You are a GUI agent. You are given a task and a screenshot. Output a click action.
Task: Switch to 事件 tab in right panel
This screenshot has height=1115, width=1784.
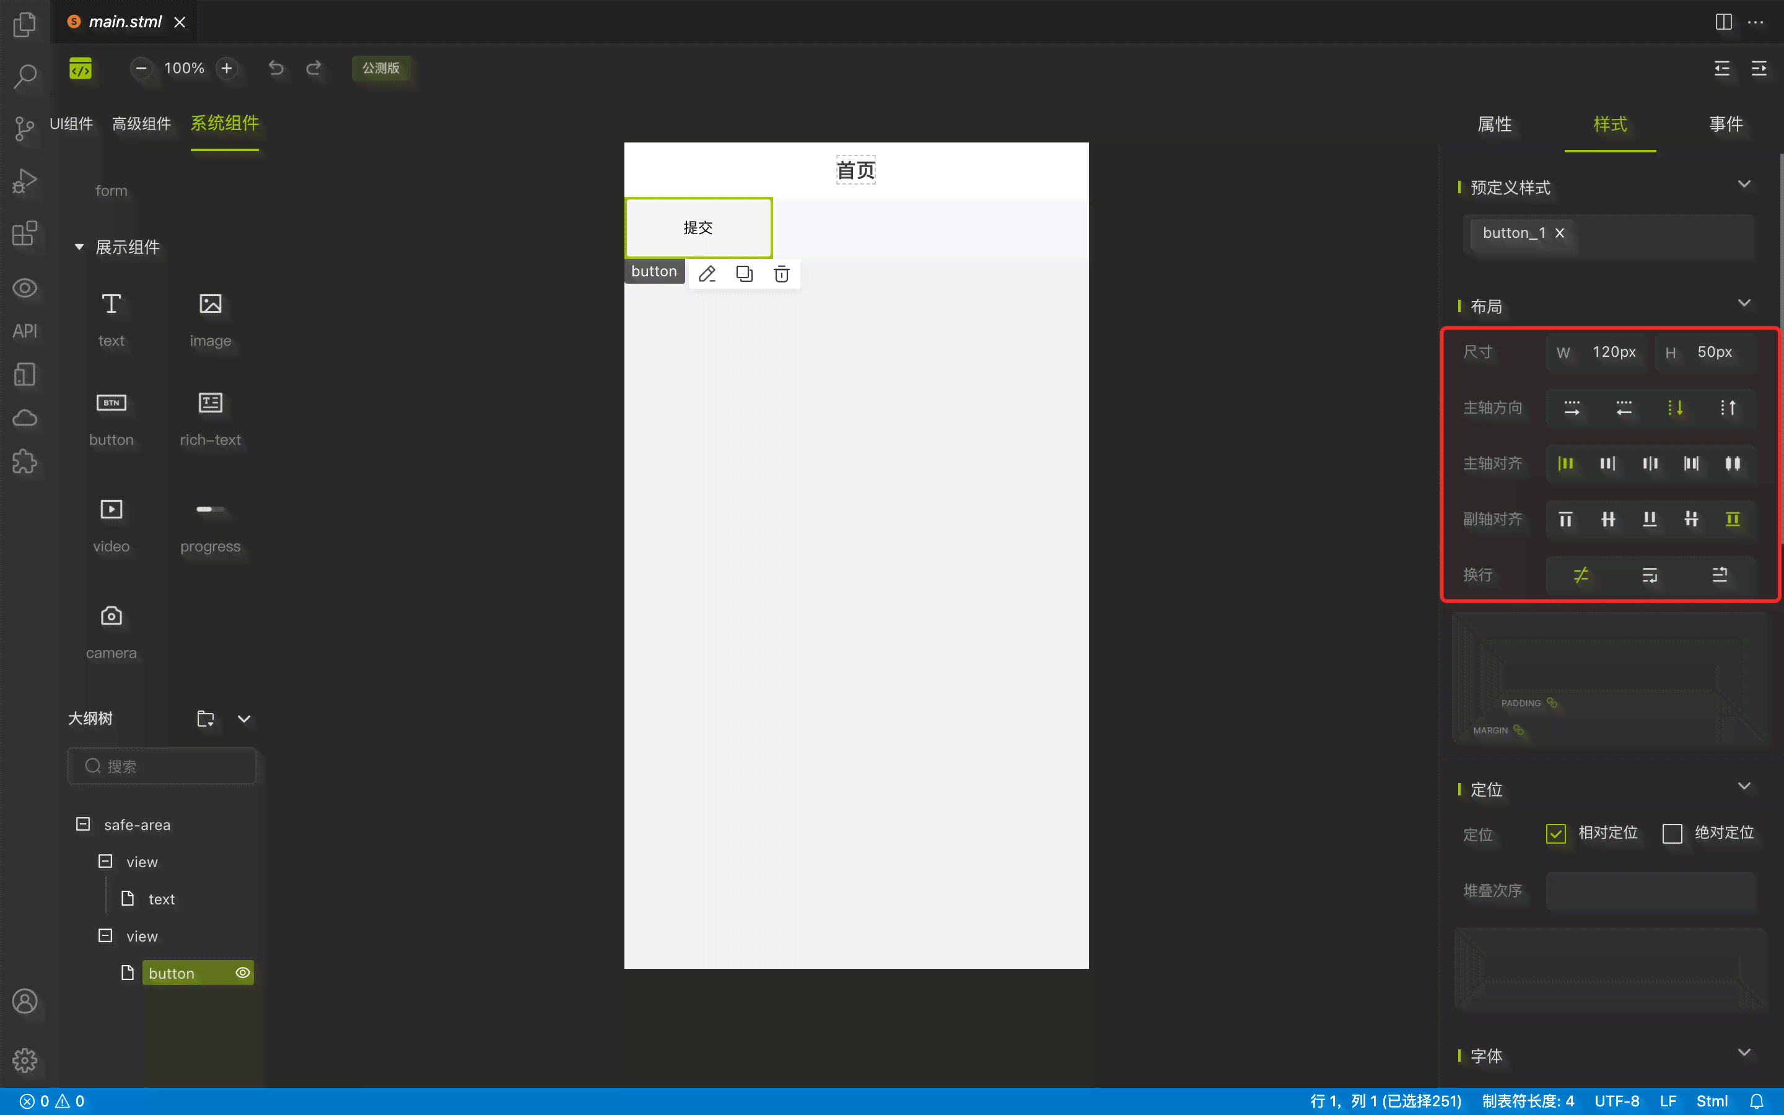tap(1726, 123)
